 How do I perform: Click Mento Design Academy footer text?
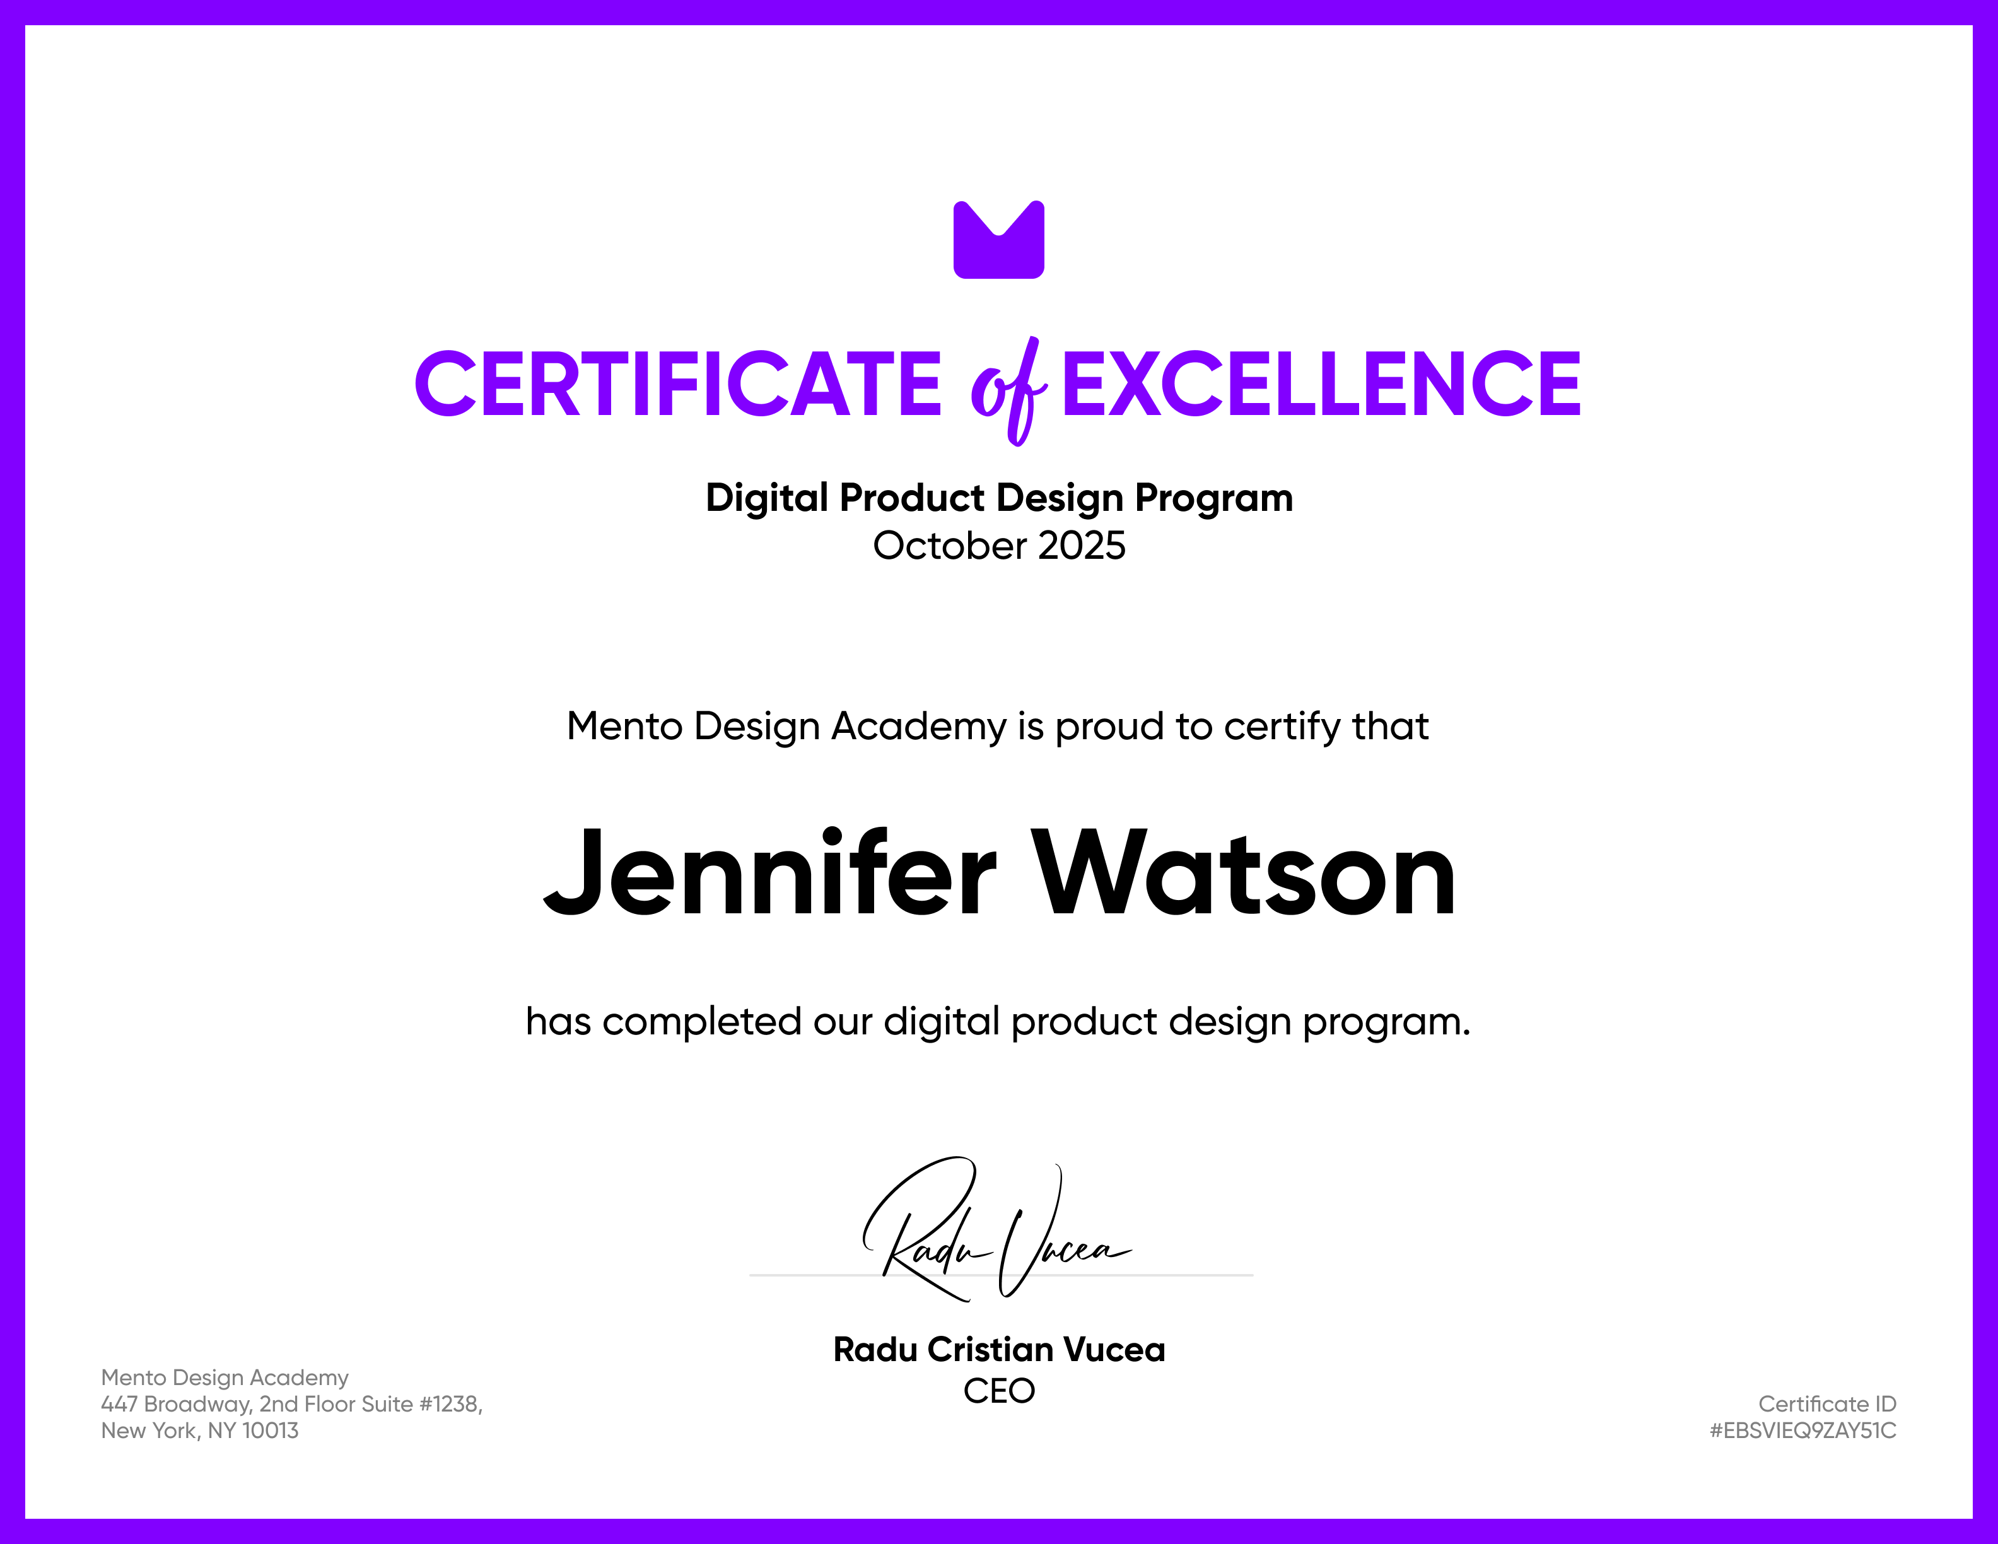tap(224, 1377)
